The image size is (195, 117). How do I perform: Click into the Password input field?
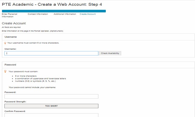[51, 96]
